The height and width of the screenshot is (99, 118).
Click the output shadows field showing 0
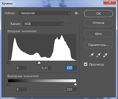[21, 89]
